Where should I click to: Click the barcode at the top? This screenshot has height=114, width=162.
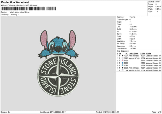point(29,9)
